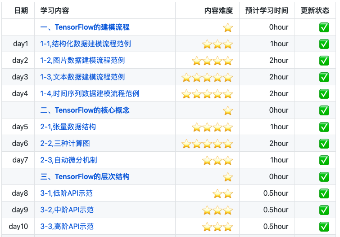Click the star rating in day3 row

pyautogui.click(x=207, y=77)
